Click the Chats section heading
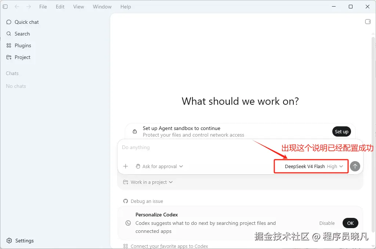Image resolution: width=376 pixels, height=249 pixels. (x=12, y=74)
